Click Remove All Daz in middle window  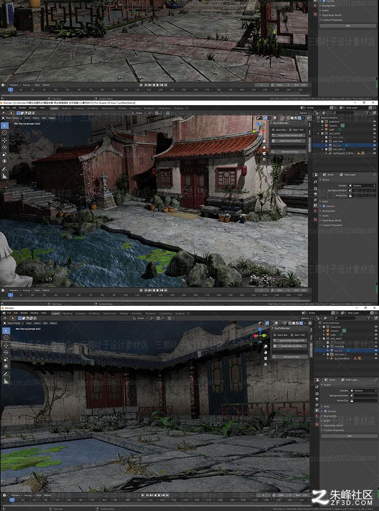coord(290,152)
